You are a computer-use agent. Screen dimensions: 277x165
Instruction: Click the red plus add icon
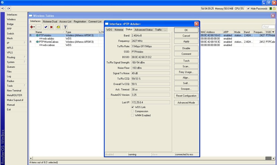point(32,27)
